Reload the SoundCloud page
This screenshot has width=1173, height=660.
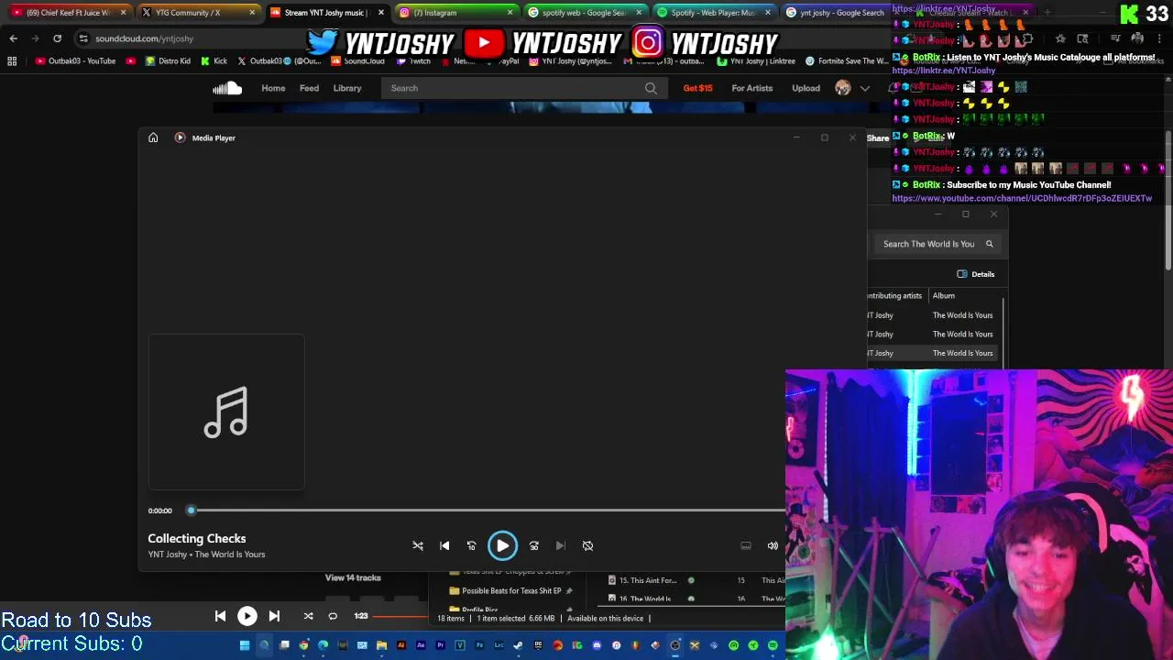click(x=57, y=38)
